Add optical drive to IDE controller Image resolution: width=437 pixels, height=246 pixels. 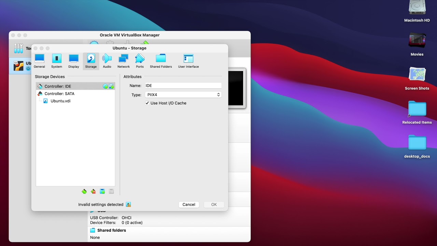[105, 86]
